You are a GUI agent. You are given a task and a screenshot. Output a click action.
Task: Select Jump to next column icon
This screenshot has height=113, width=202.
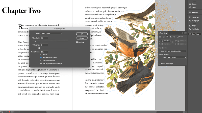[x=174, y=37]
